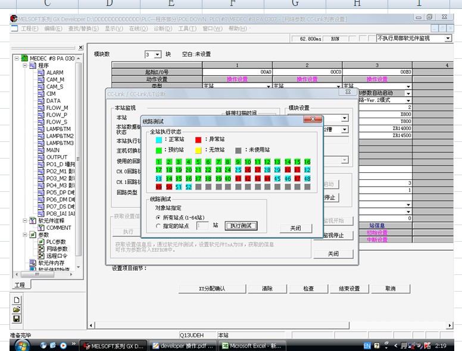This screenshot has width=462, height=351.
Task: Click the COMMENT device comment item
Action: point(58,227)
